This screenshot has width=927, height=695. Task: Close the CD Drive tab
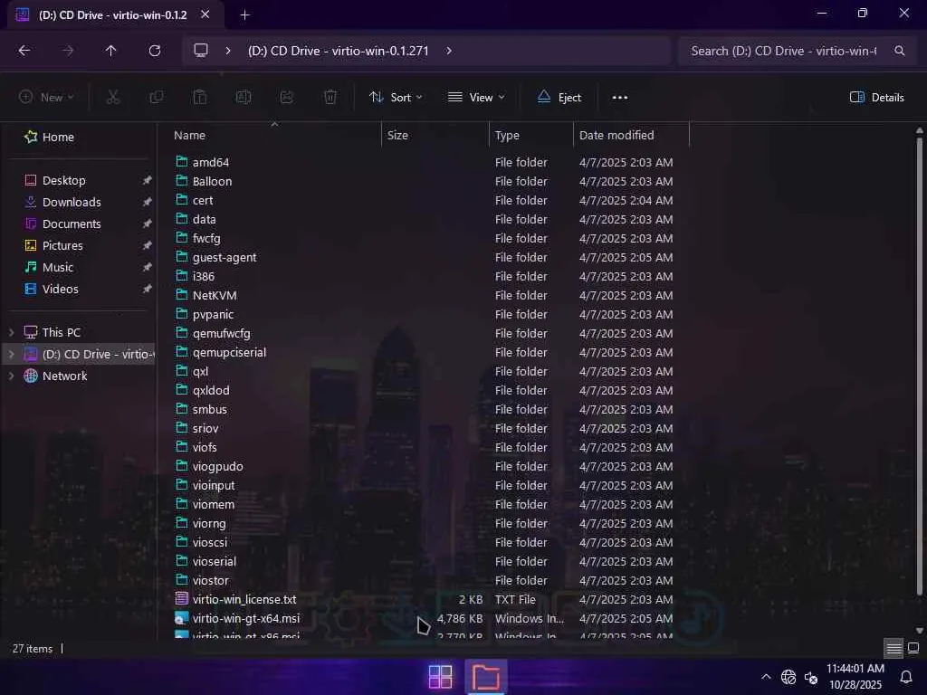click(x=205, y=14)
